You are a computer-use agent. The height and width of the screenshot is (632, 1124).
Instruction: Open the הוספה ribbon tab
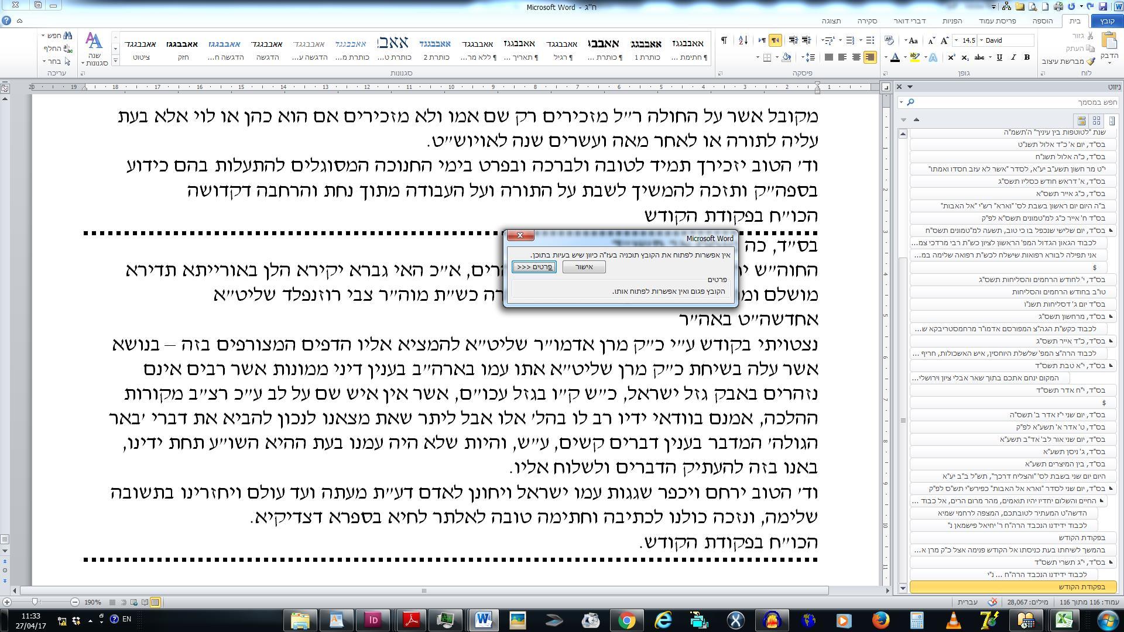click(1042, 21)
